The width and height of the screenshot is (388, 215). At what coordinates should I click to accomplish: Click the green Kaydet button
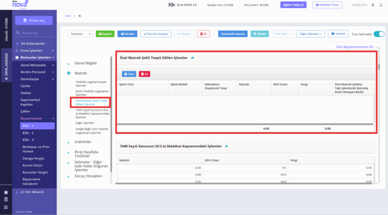pos(105,34)
